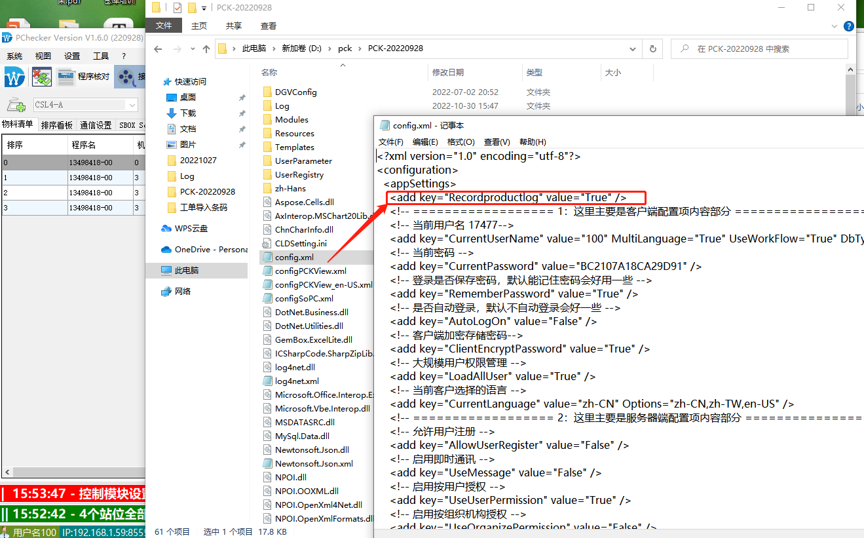This screenshot has width=864, height=538.
Task: Select 此电脑 in the navigation pane
Action: (186, 270)
